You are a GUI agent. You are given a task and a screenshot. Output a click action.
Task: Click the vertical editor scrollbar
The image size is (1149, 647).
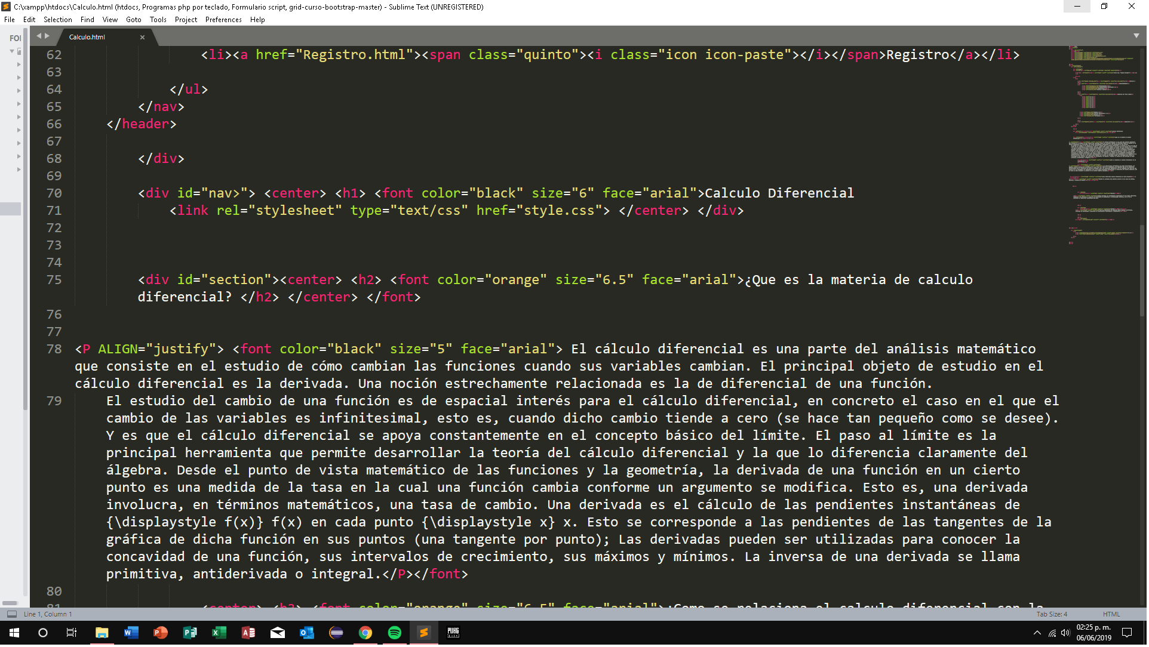click(x=1144, y=272)
